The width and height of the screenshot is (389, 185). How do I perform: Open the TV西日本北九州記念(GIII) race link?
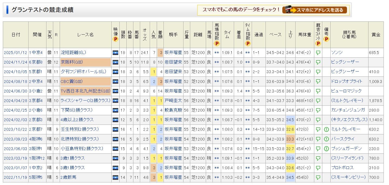pos(85,91)
